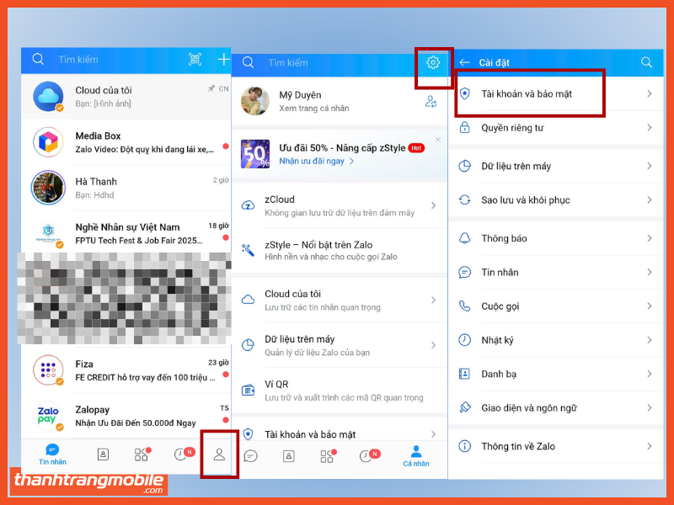Select contacts tab in left bottom bar
674x505 pixels.
[x=103, y=454]
